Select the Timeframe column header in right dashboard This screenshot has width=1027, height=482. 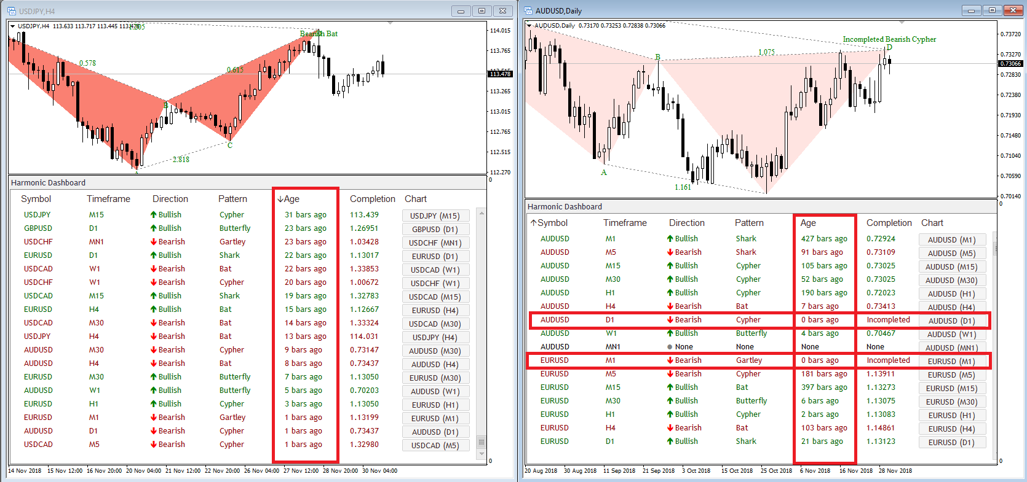625,223
